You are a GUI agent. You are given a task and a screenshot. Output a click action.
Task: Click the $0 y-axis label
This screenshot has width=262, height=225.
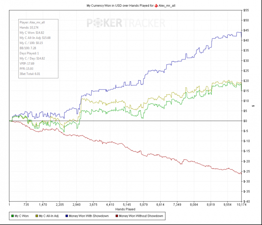tap(246, 121)
